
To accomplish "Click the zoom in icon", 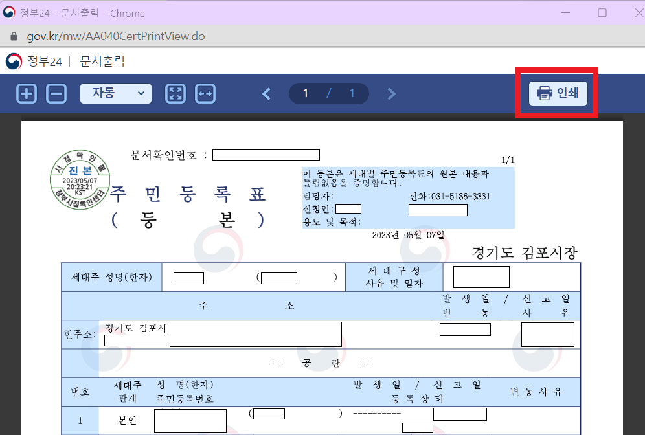I will (x=26, y=93).
